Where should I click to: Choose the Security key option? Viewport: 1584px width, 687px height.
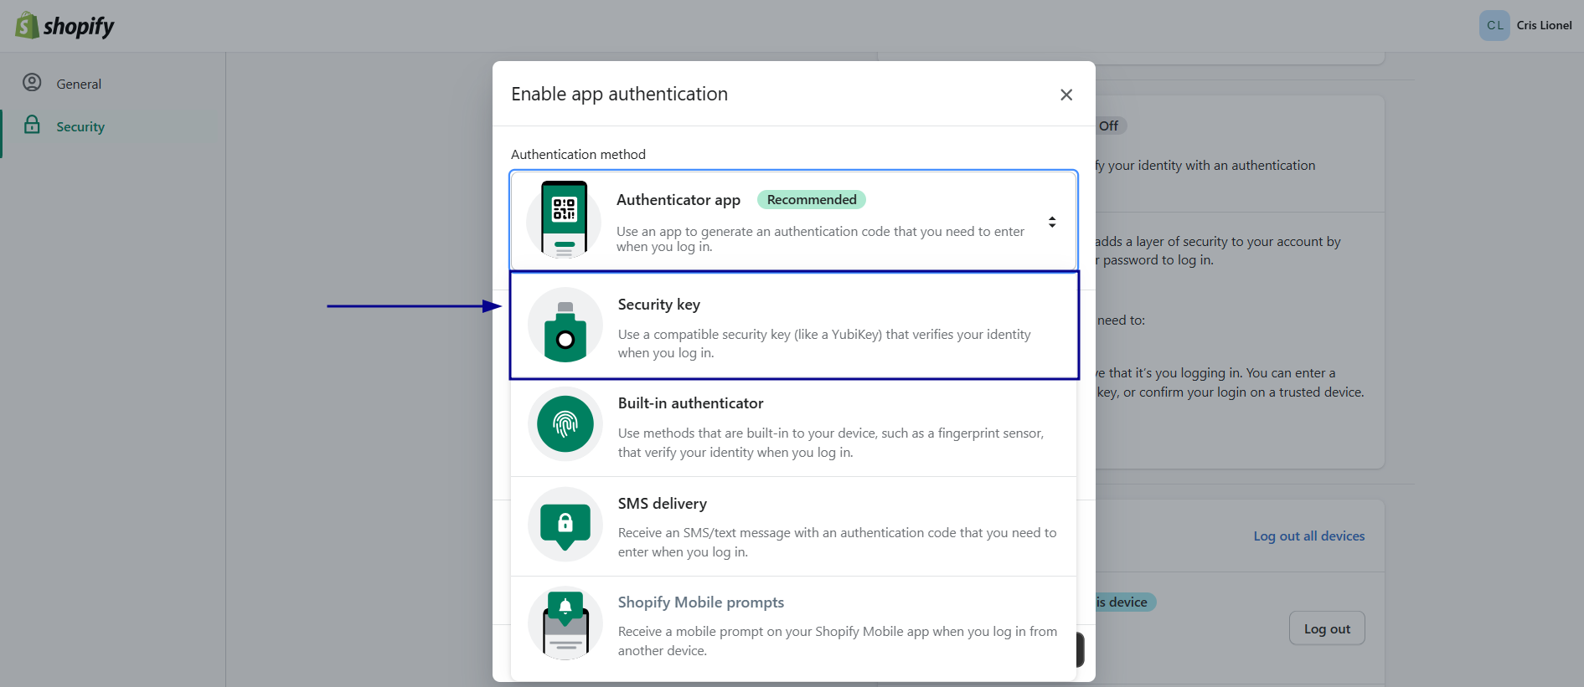pyautogui.click(x=794, y=326)
